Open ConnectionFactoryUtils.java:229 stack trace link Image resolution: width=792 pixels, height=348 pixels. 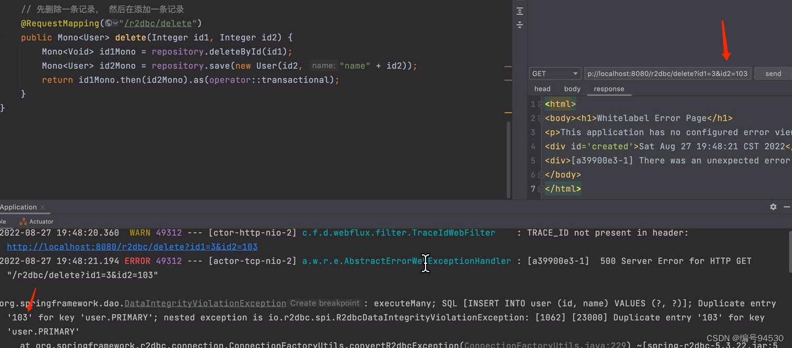544,345
